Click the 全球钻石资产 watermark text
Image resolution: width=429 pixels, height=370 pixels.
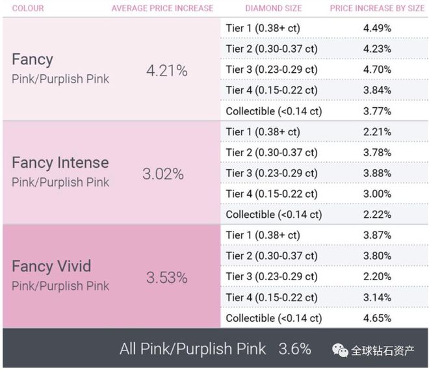tap(383, 350)
